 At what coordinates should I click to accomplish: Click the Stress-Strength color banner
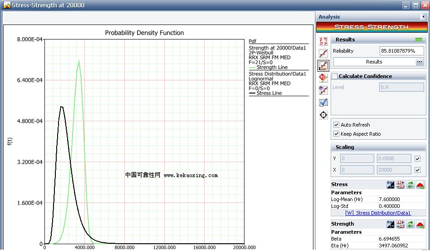[371, 27]
